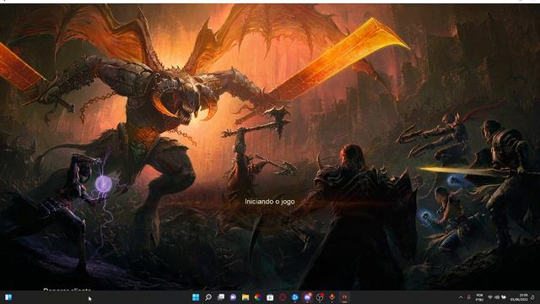540x304 pixels.
Task: Launch File Explorer folder icon
Action: tap(246, 297)
